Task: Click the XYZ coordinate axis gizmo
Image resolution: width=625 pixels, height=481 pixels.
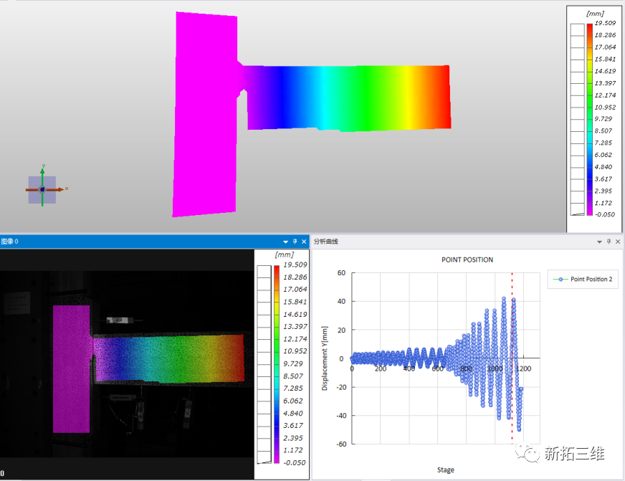Action: 42,189
